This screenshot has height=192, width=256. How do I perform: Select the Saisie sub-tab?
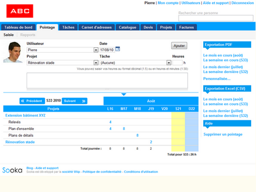[x=8, y=35]
